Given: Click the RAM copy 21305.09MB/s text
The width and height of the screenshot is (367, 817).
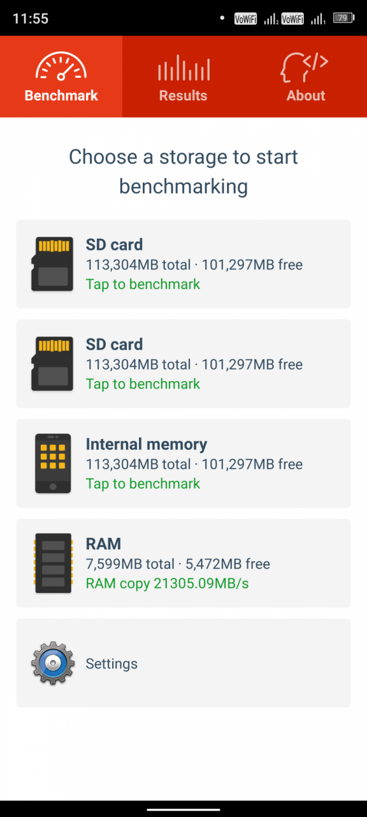Looking at the screenshot, I should (x=168, y=583).
